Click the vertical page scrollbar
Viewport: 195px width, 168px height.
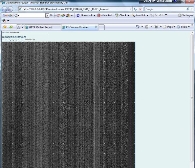(192, 98)
